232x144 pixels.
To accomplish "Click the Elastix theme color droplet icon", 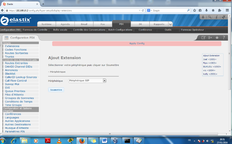I will [203, 17].
